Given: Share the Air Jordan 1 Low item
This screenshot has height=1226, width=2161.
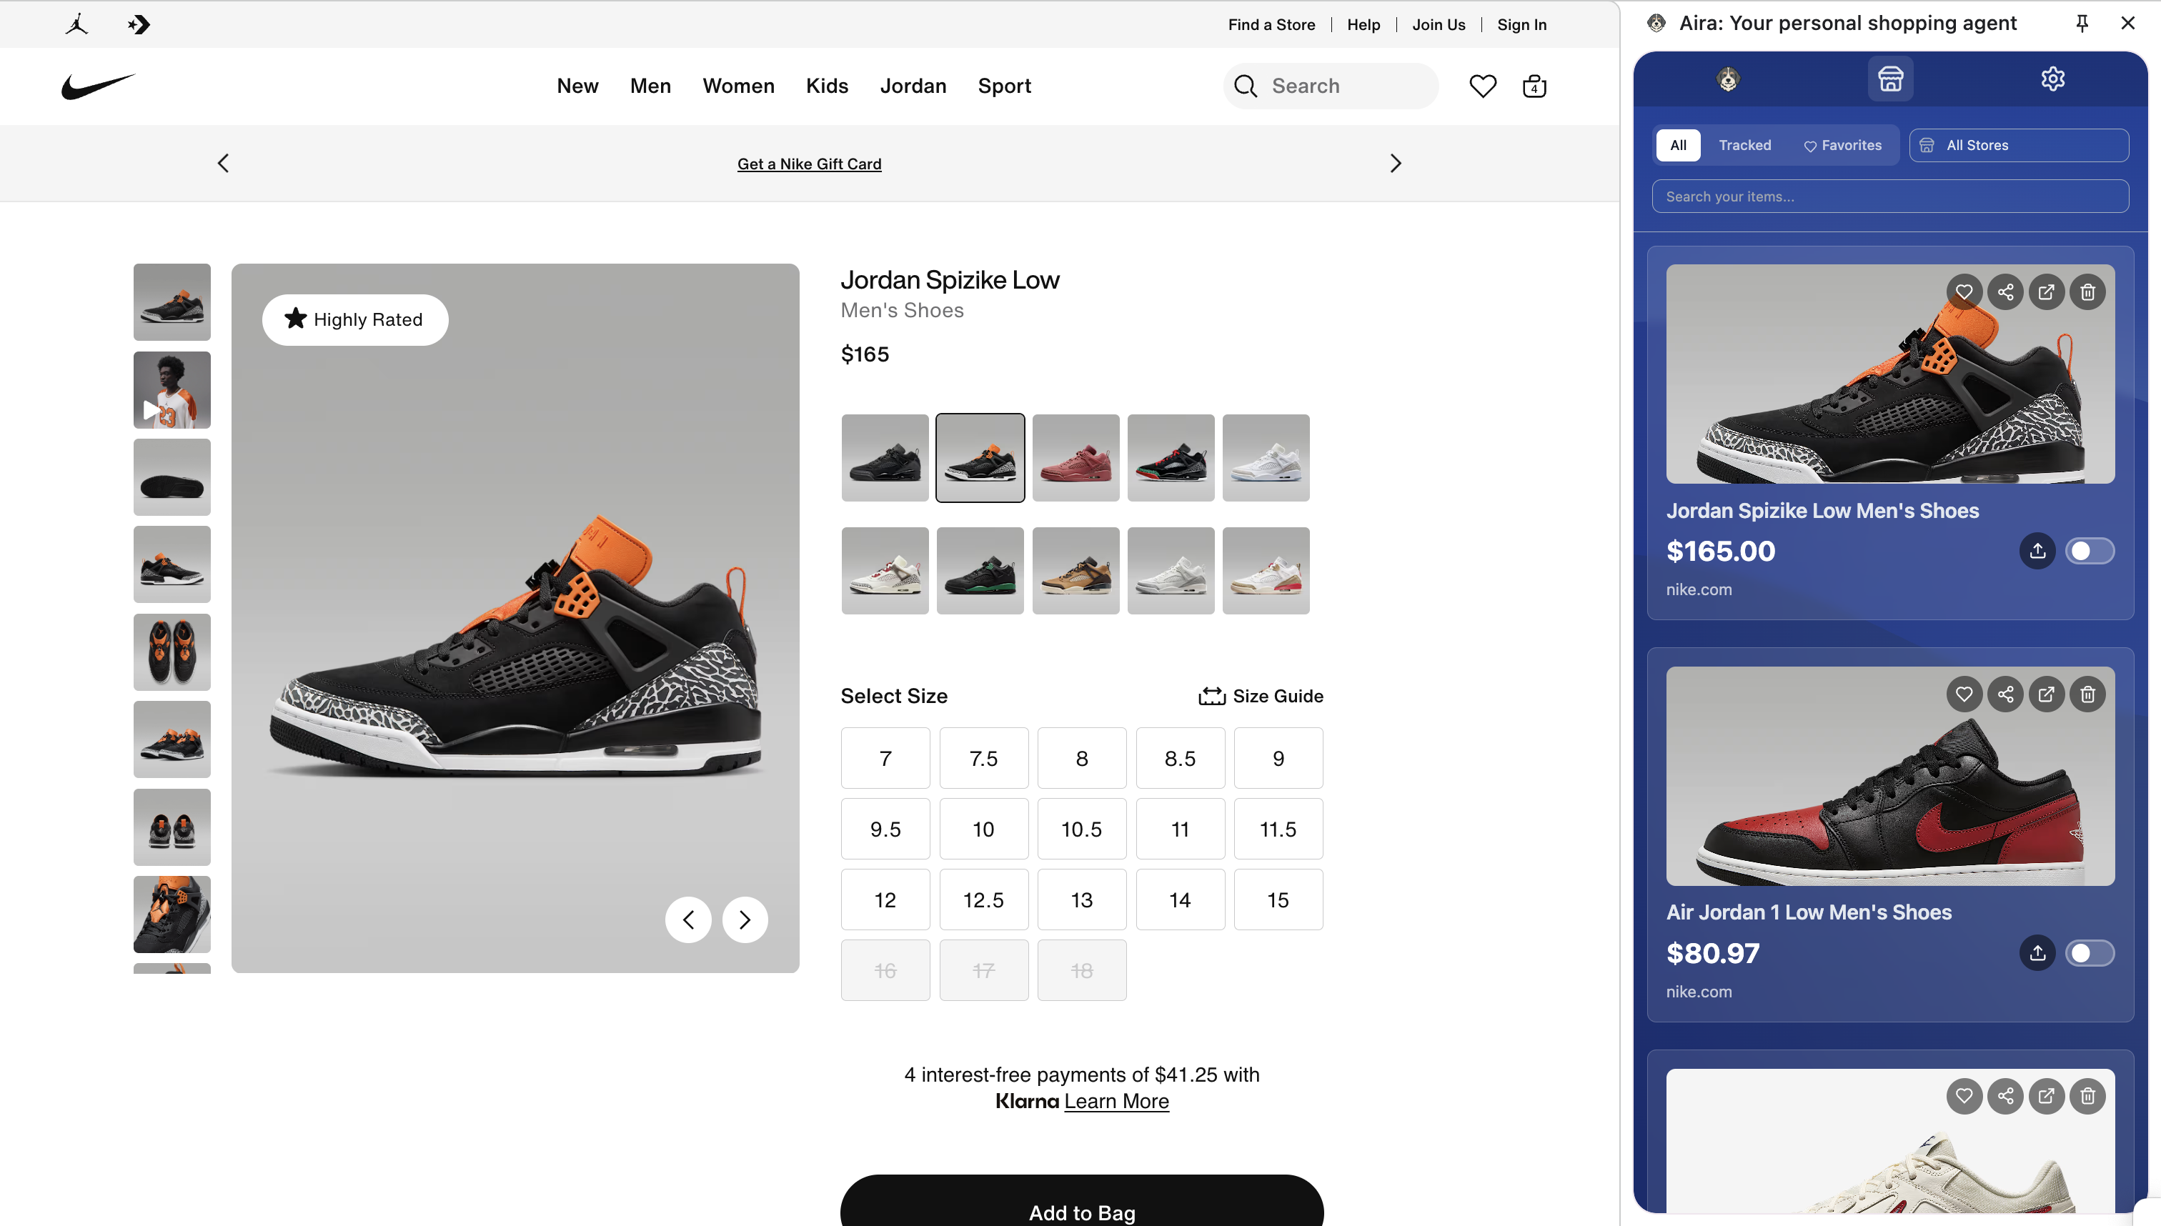Looking at the screenshot, I should [x=2005, y=694].
